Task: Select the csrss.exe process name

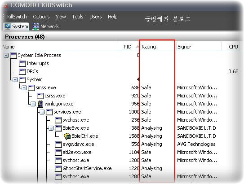Action: pyautogui.click(x=55, y=96)
